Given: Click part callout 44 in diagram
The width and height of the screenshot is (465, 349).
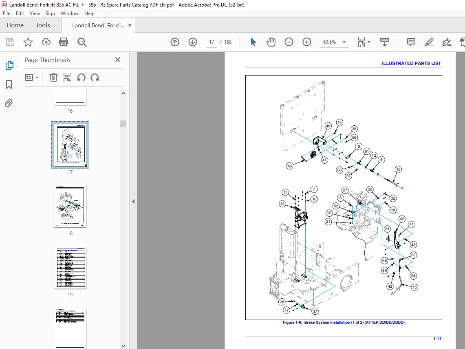Looking at the screenshot, I should (x=282, y=204).
